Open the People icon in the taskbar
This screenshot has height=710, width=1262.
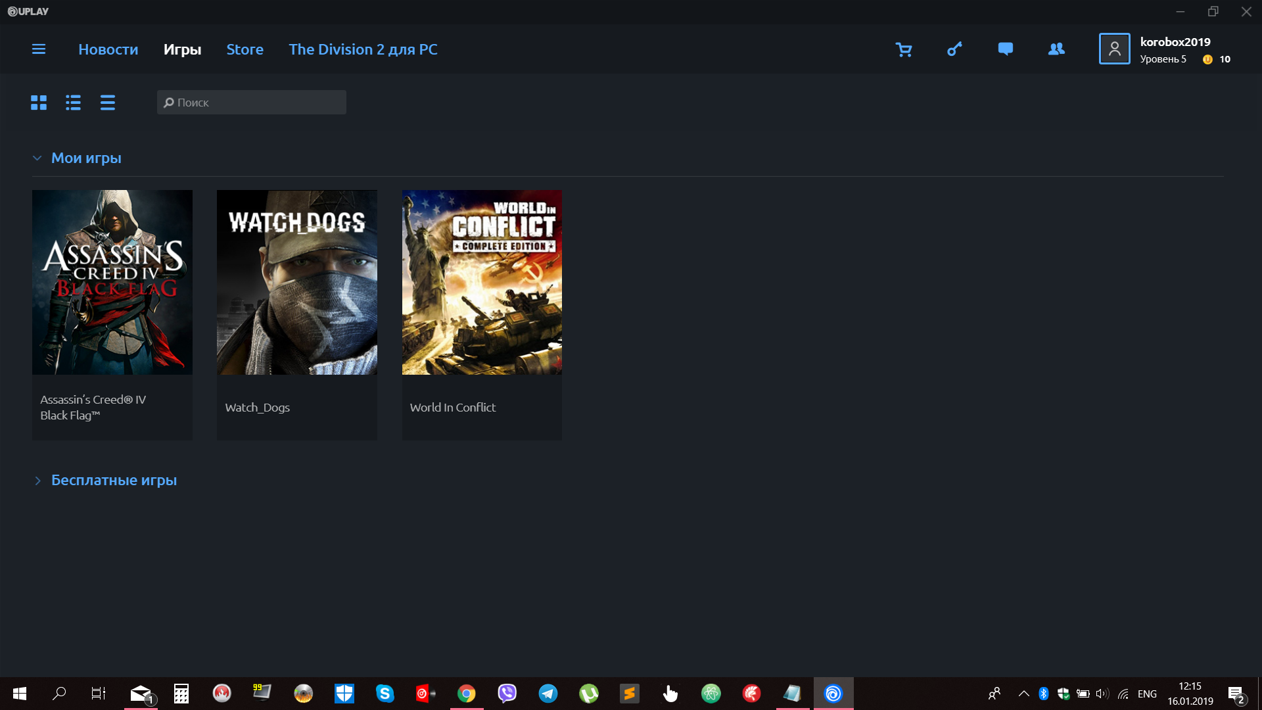[994, 694]
